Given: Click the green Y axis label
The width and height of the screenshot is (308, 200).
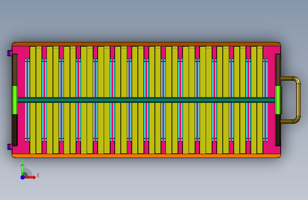Looking at the screenshot, I should (x=22, y=160).
